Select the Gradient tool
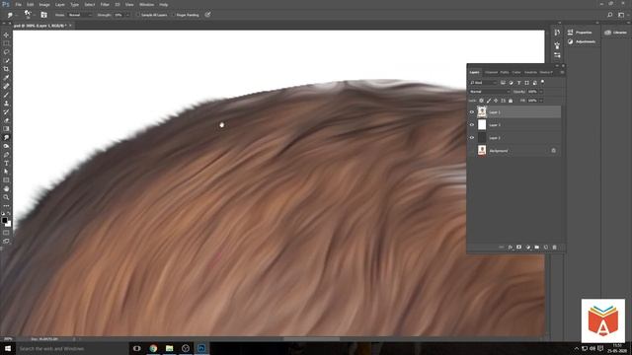Image resolution: width=632 pixels, height=355 pixels. click(6, 129)
